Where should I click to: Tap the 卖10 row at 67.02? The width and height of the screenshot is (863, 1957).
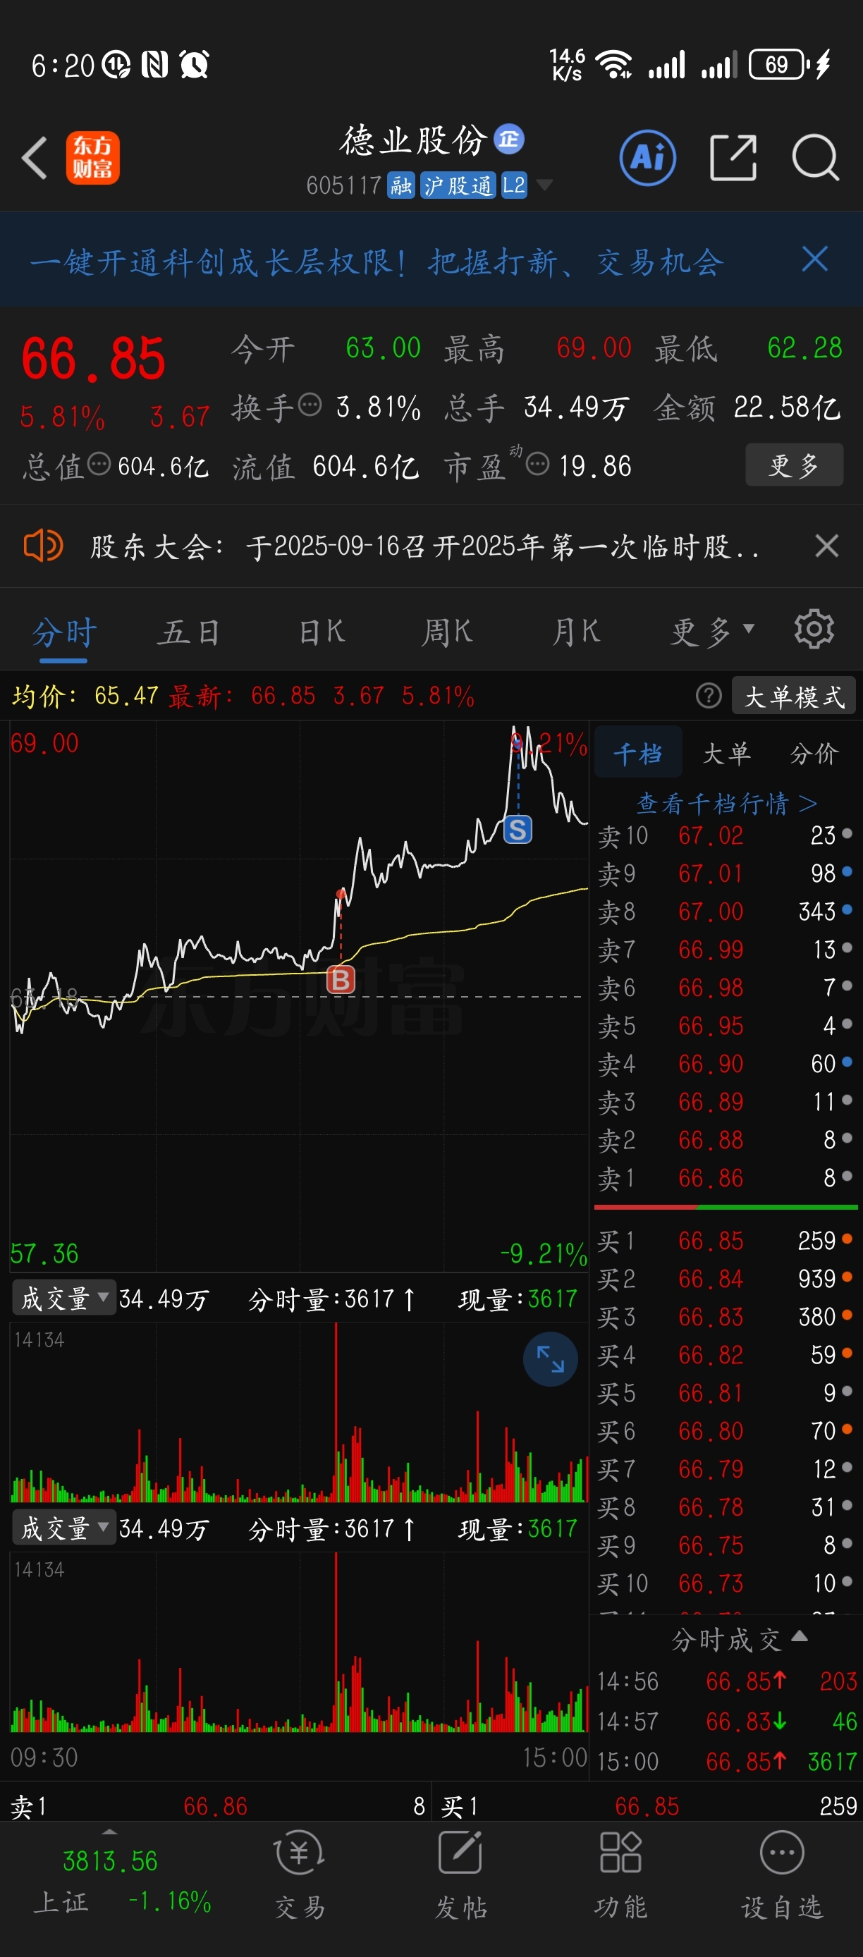(726, 835)
